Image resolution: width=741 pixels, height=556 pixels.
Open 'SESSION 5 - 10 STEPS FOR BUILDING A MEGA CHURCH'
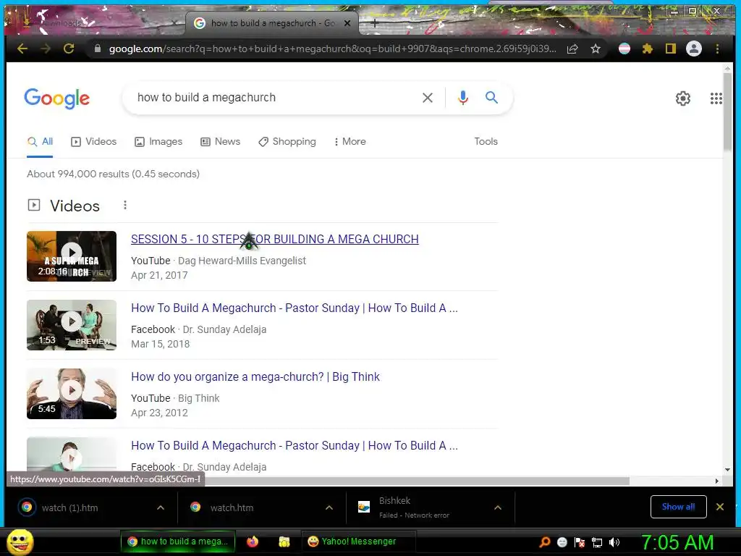pos(274,239)
